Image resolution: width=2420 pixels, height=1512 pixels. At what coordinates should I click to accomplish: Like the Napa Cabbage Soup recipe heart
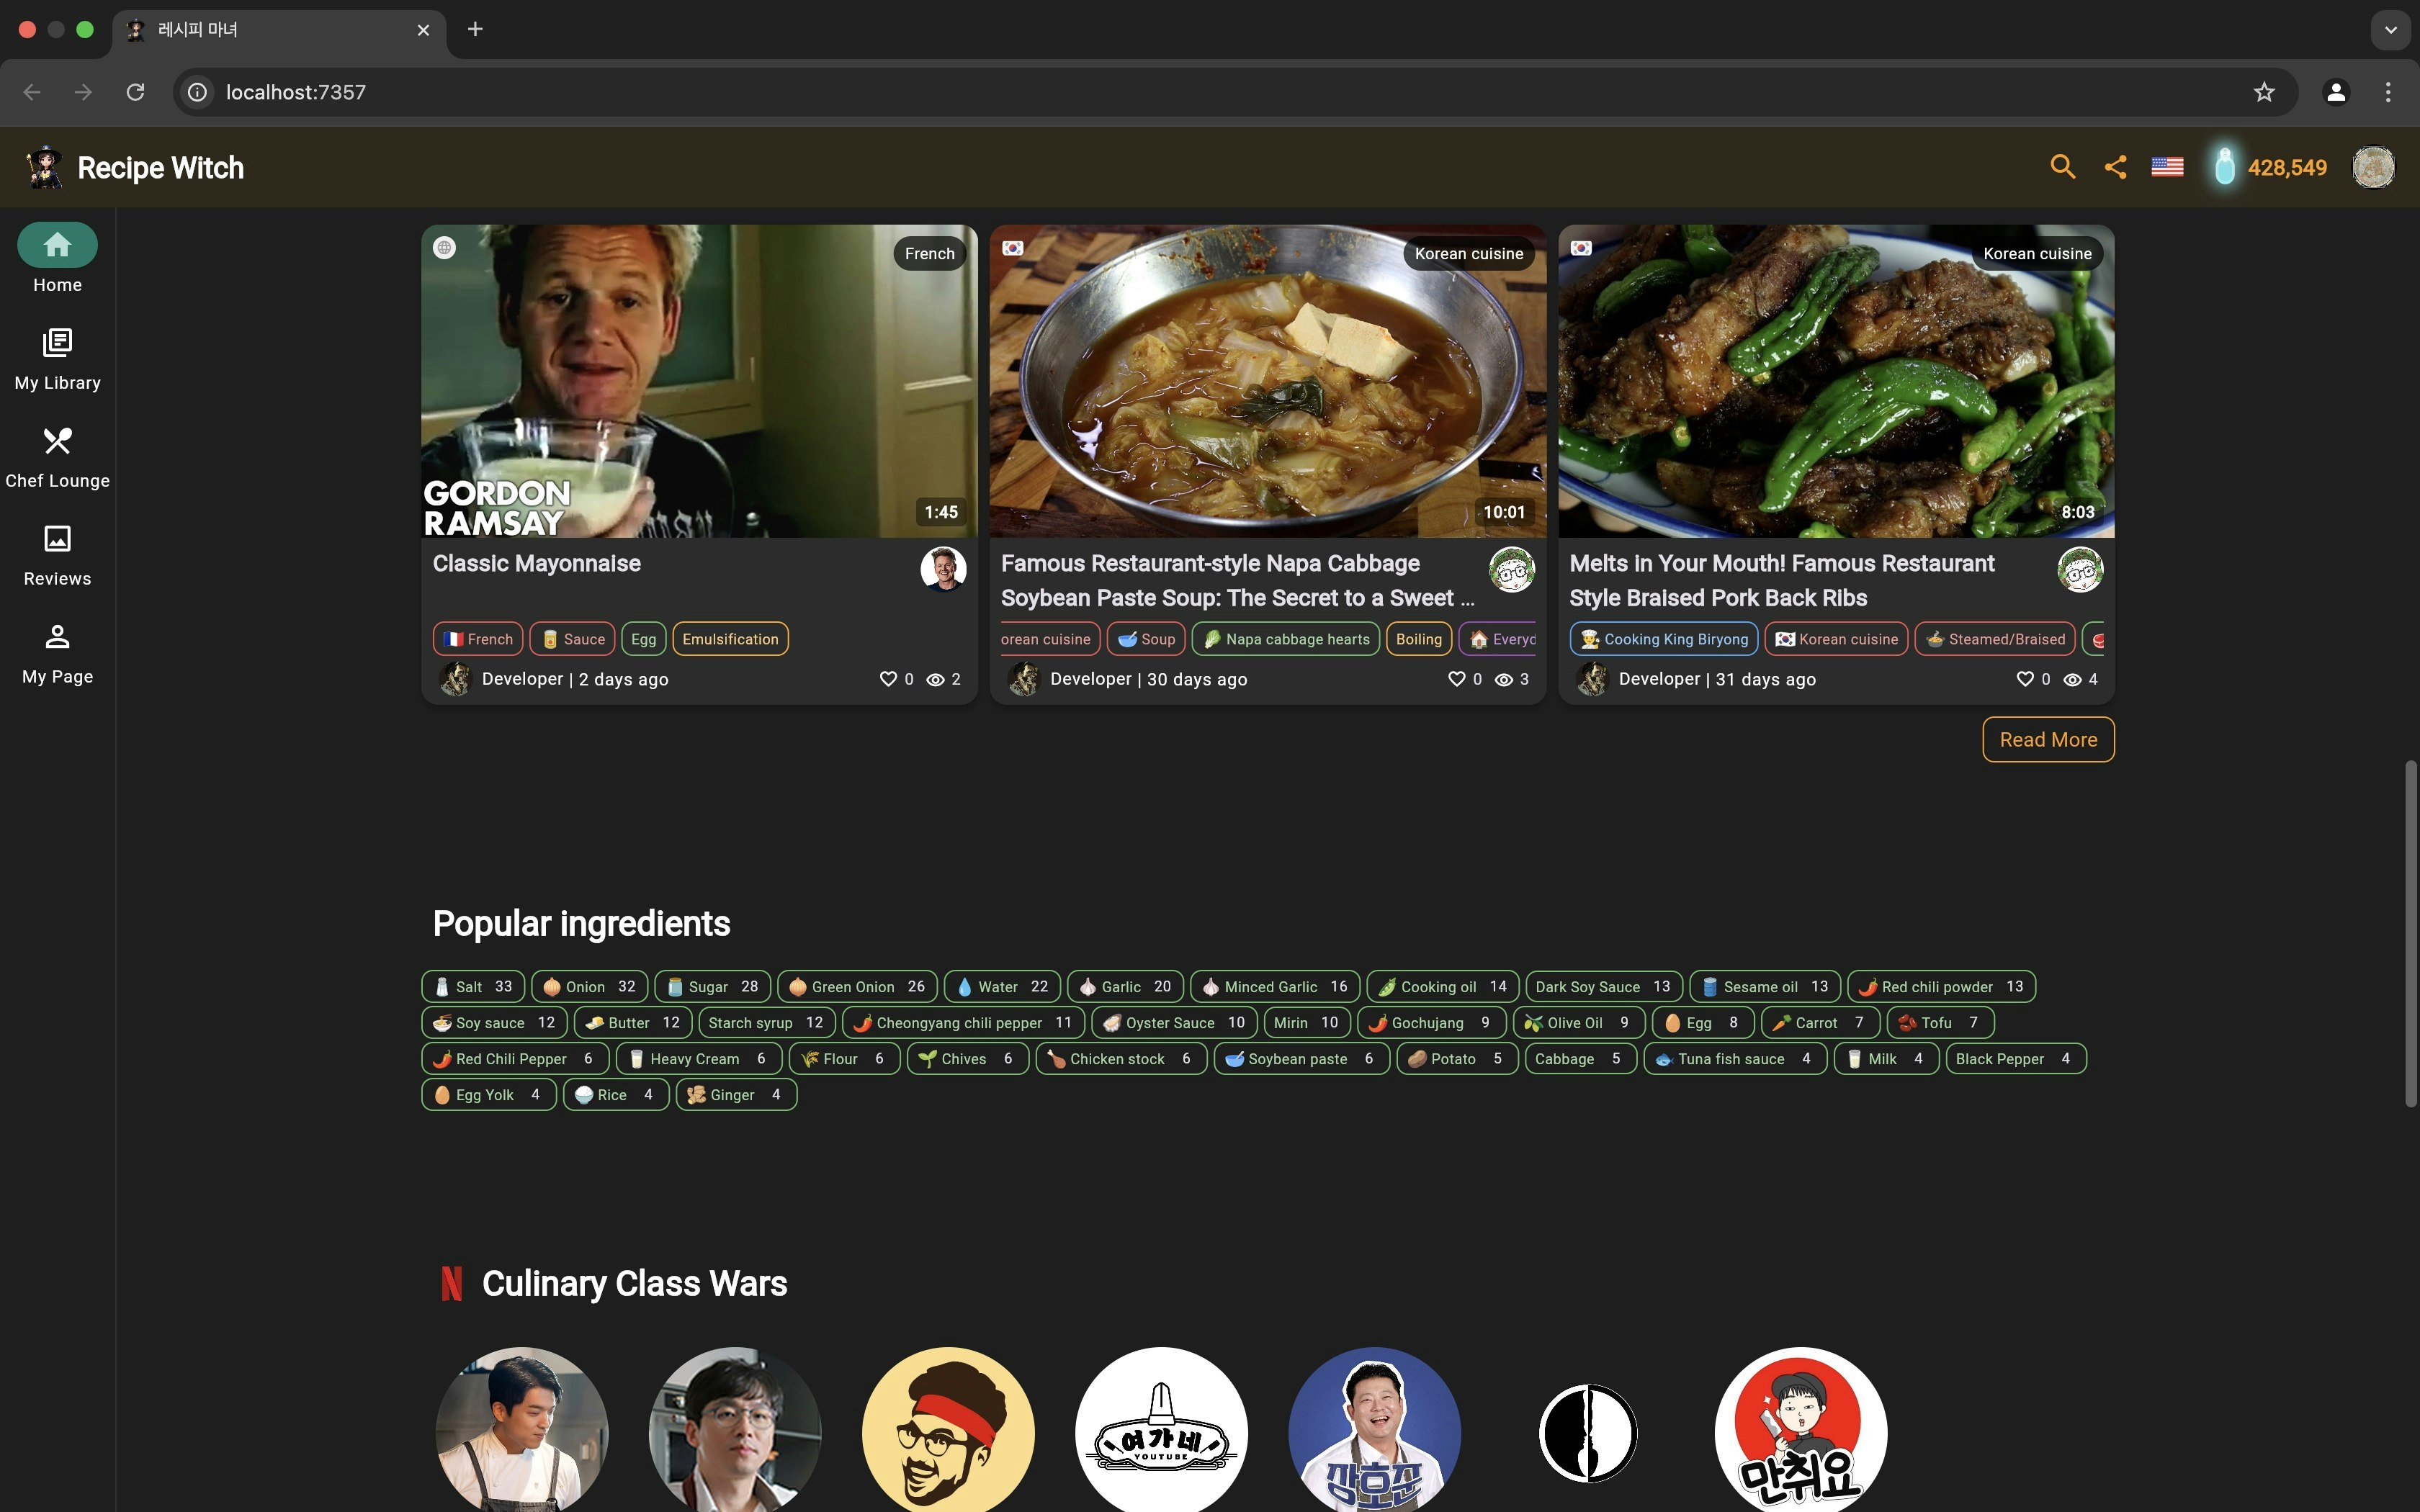pyautogui.click(x=1456, y=679)
